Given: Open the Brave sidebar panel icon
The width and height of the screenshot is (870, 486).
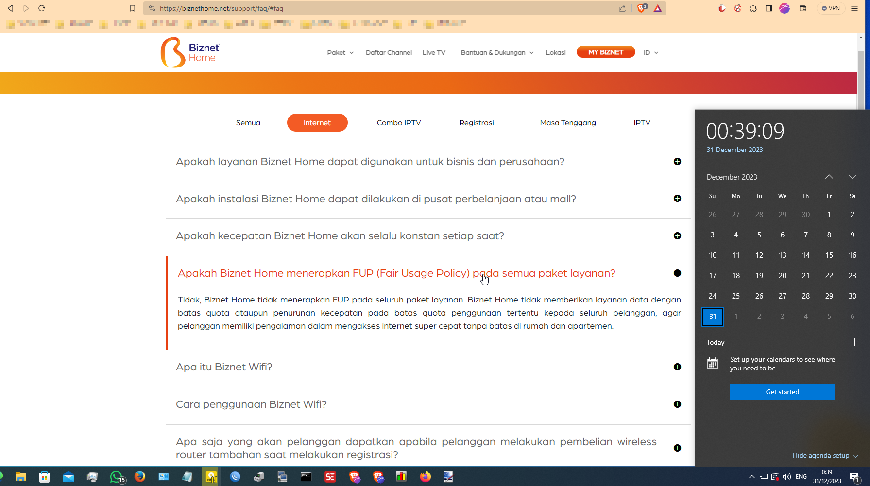Looking at the screenshot, I should pyautogui.click(x=768, y=8).
